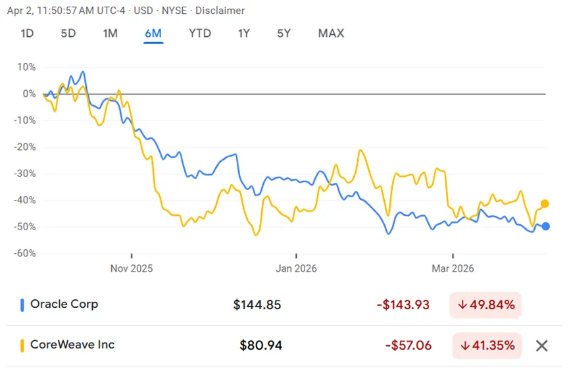
Task: Show the 1Y time range
Action: point(243,33)
